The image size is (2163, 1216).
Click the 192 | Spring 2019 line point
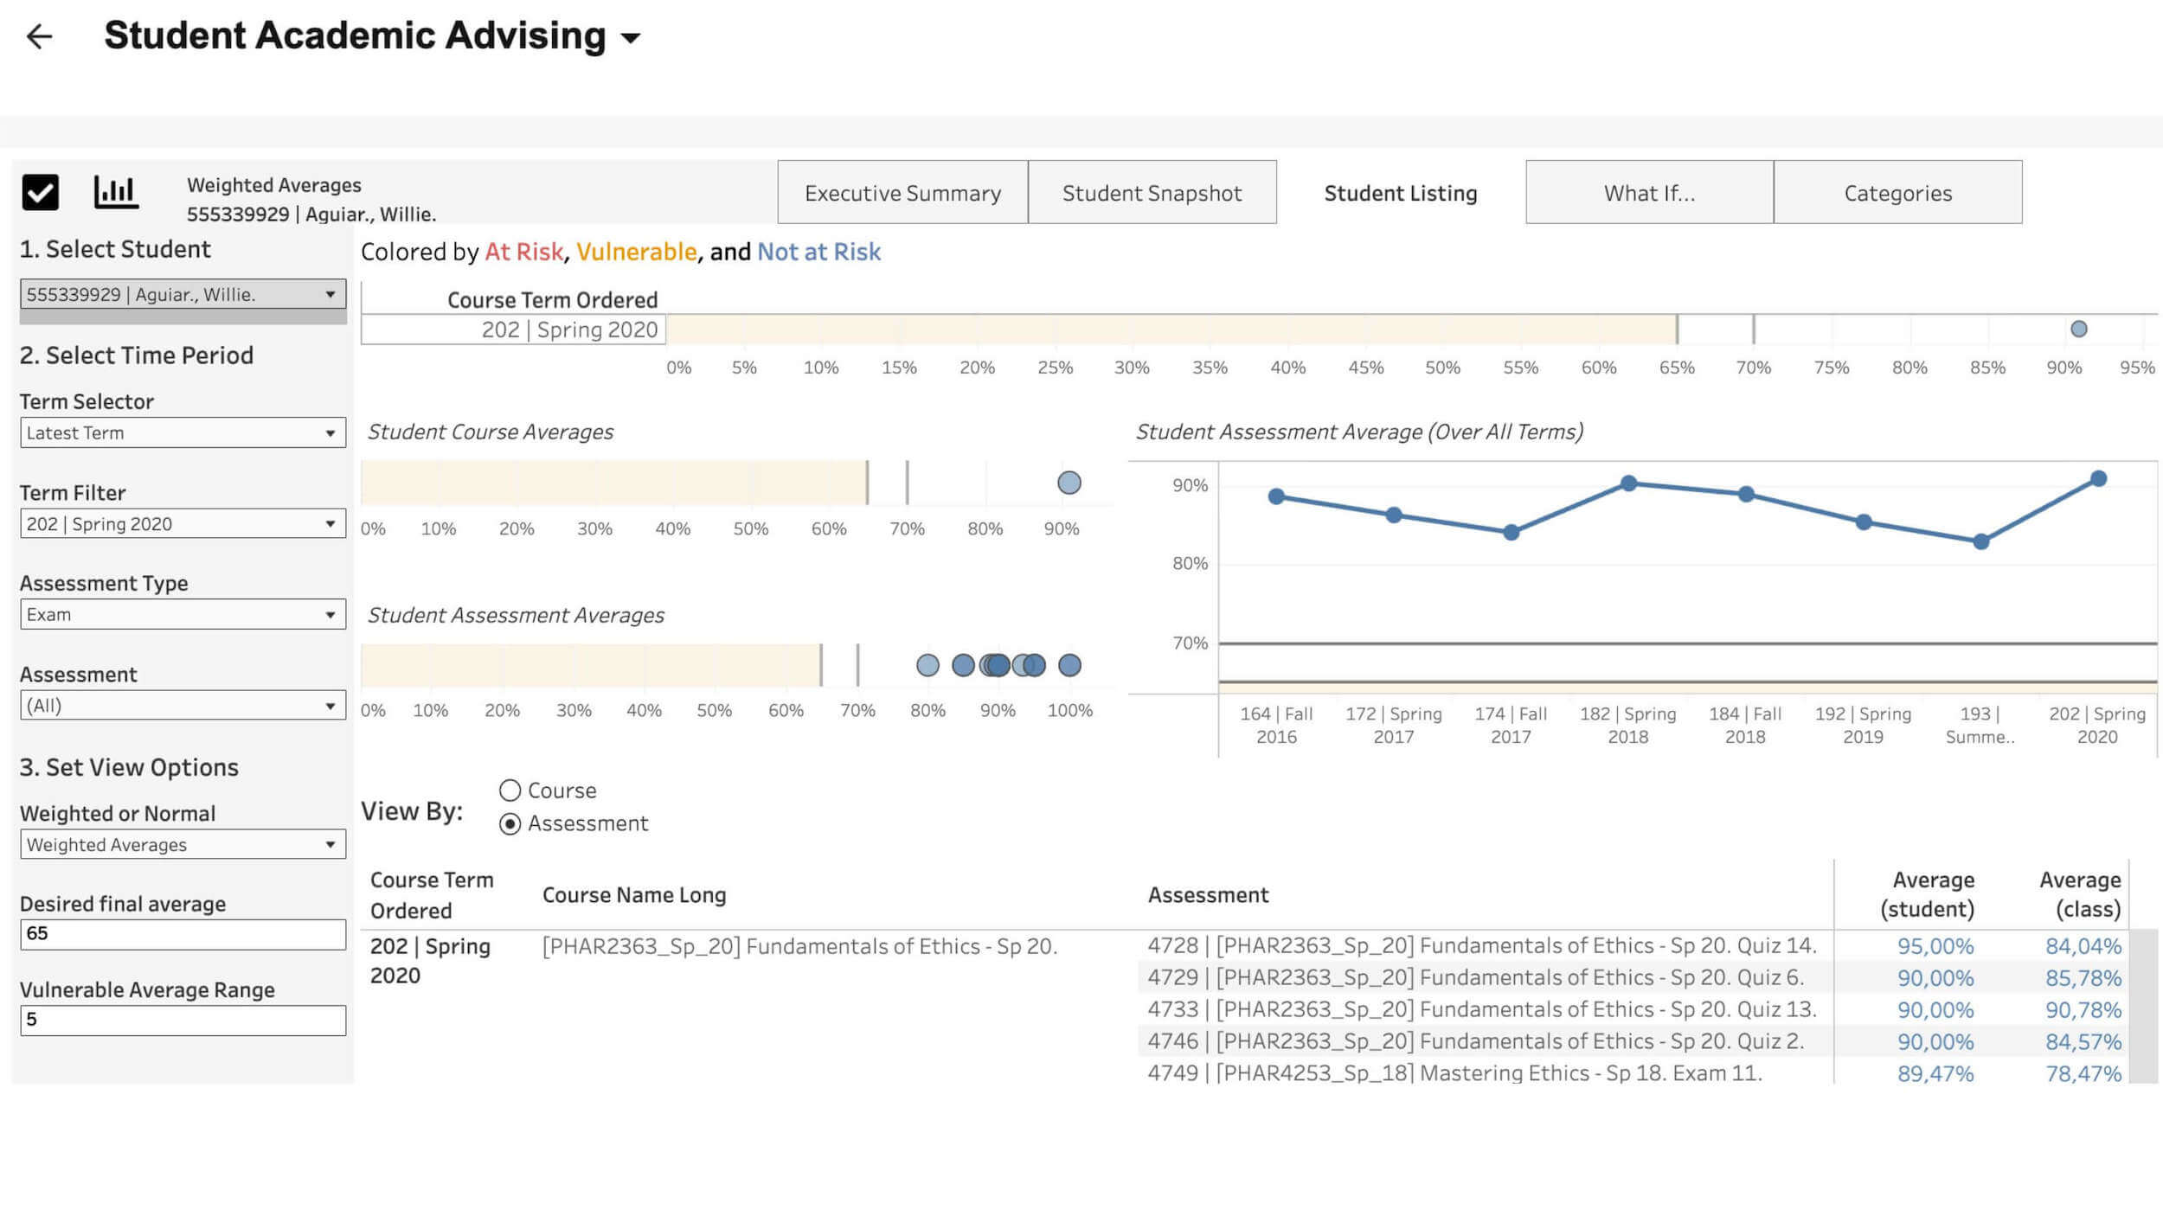(x=1865, y=522)
